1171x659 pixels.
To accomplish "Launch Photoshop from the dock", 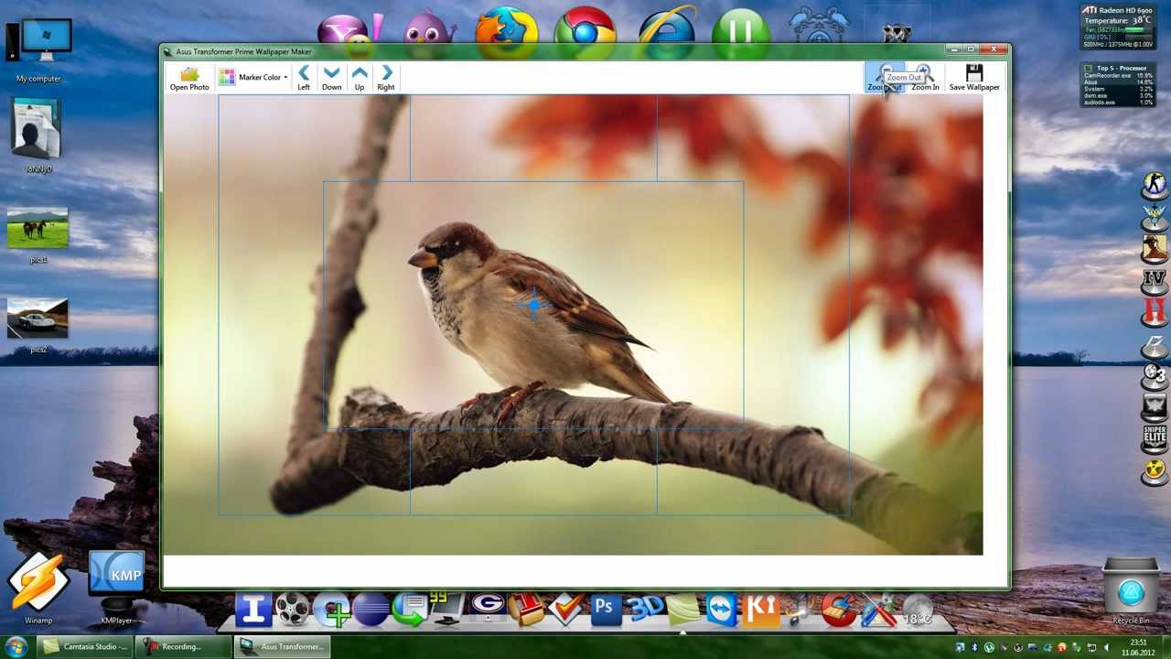I will click(x=603, y=610).
